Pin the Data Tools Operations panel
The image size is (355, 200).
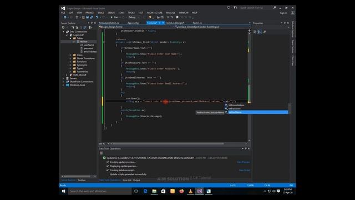point(246,149)
